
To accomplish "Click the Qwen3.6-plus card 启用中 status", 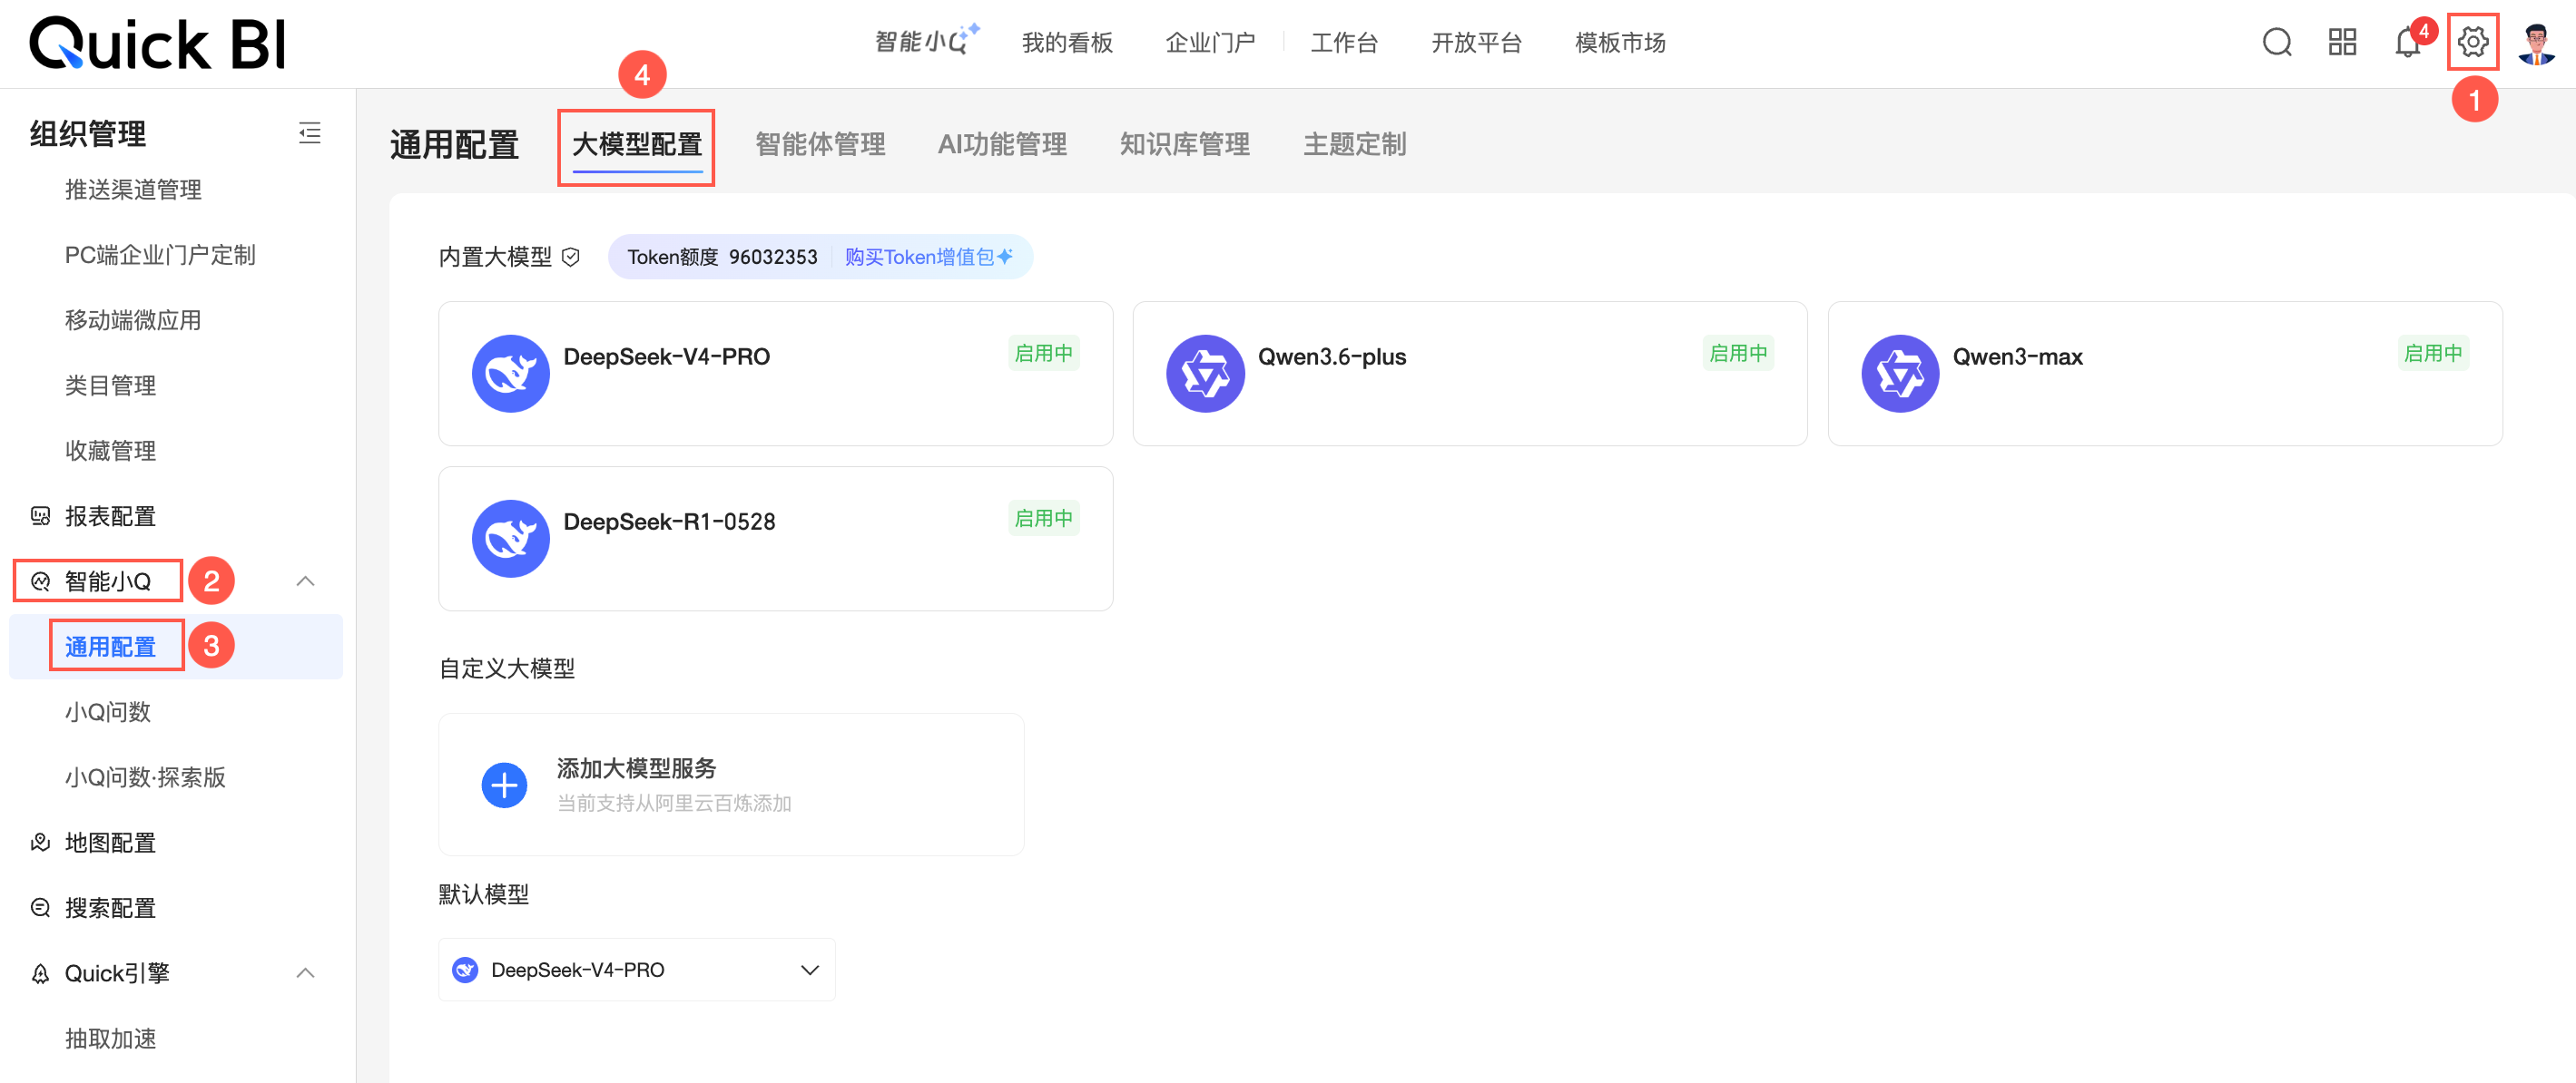I will (1738, 354).
